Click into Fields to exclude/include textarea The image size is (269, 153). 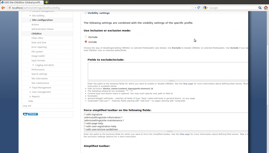pos(168,71)
